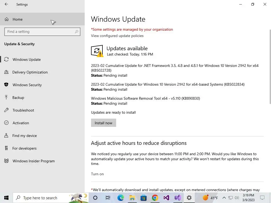This screenshot has width=271, height=203.
Task: Click the managed by your organization notice
Action: click(x=132, y=30)
